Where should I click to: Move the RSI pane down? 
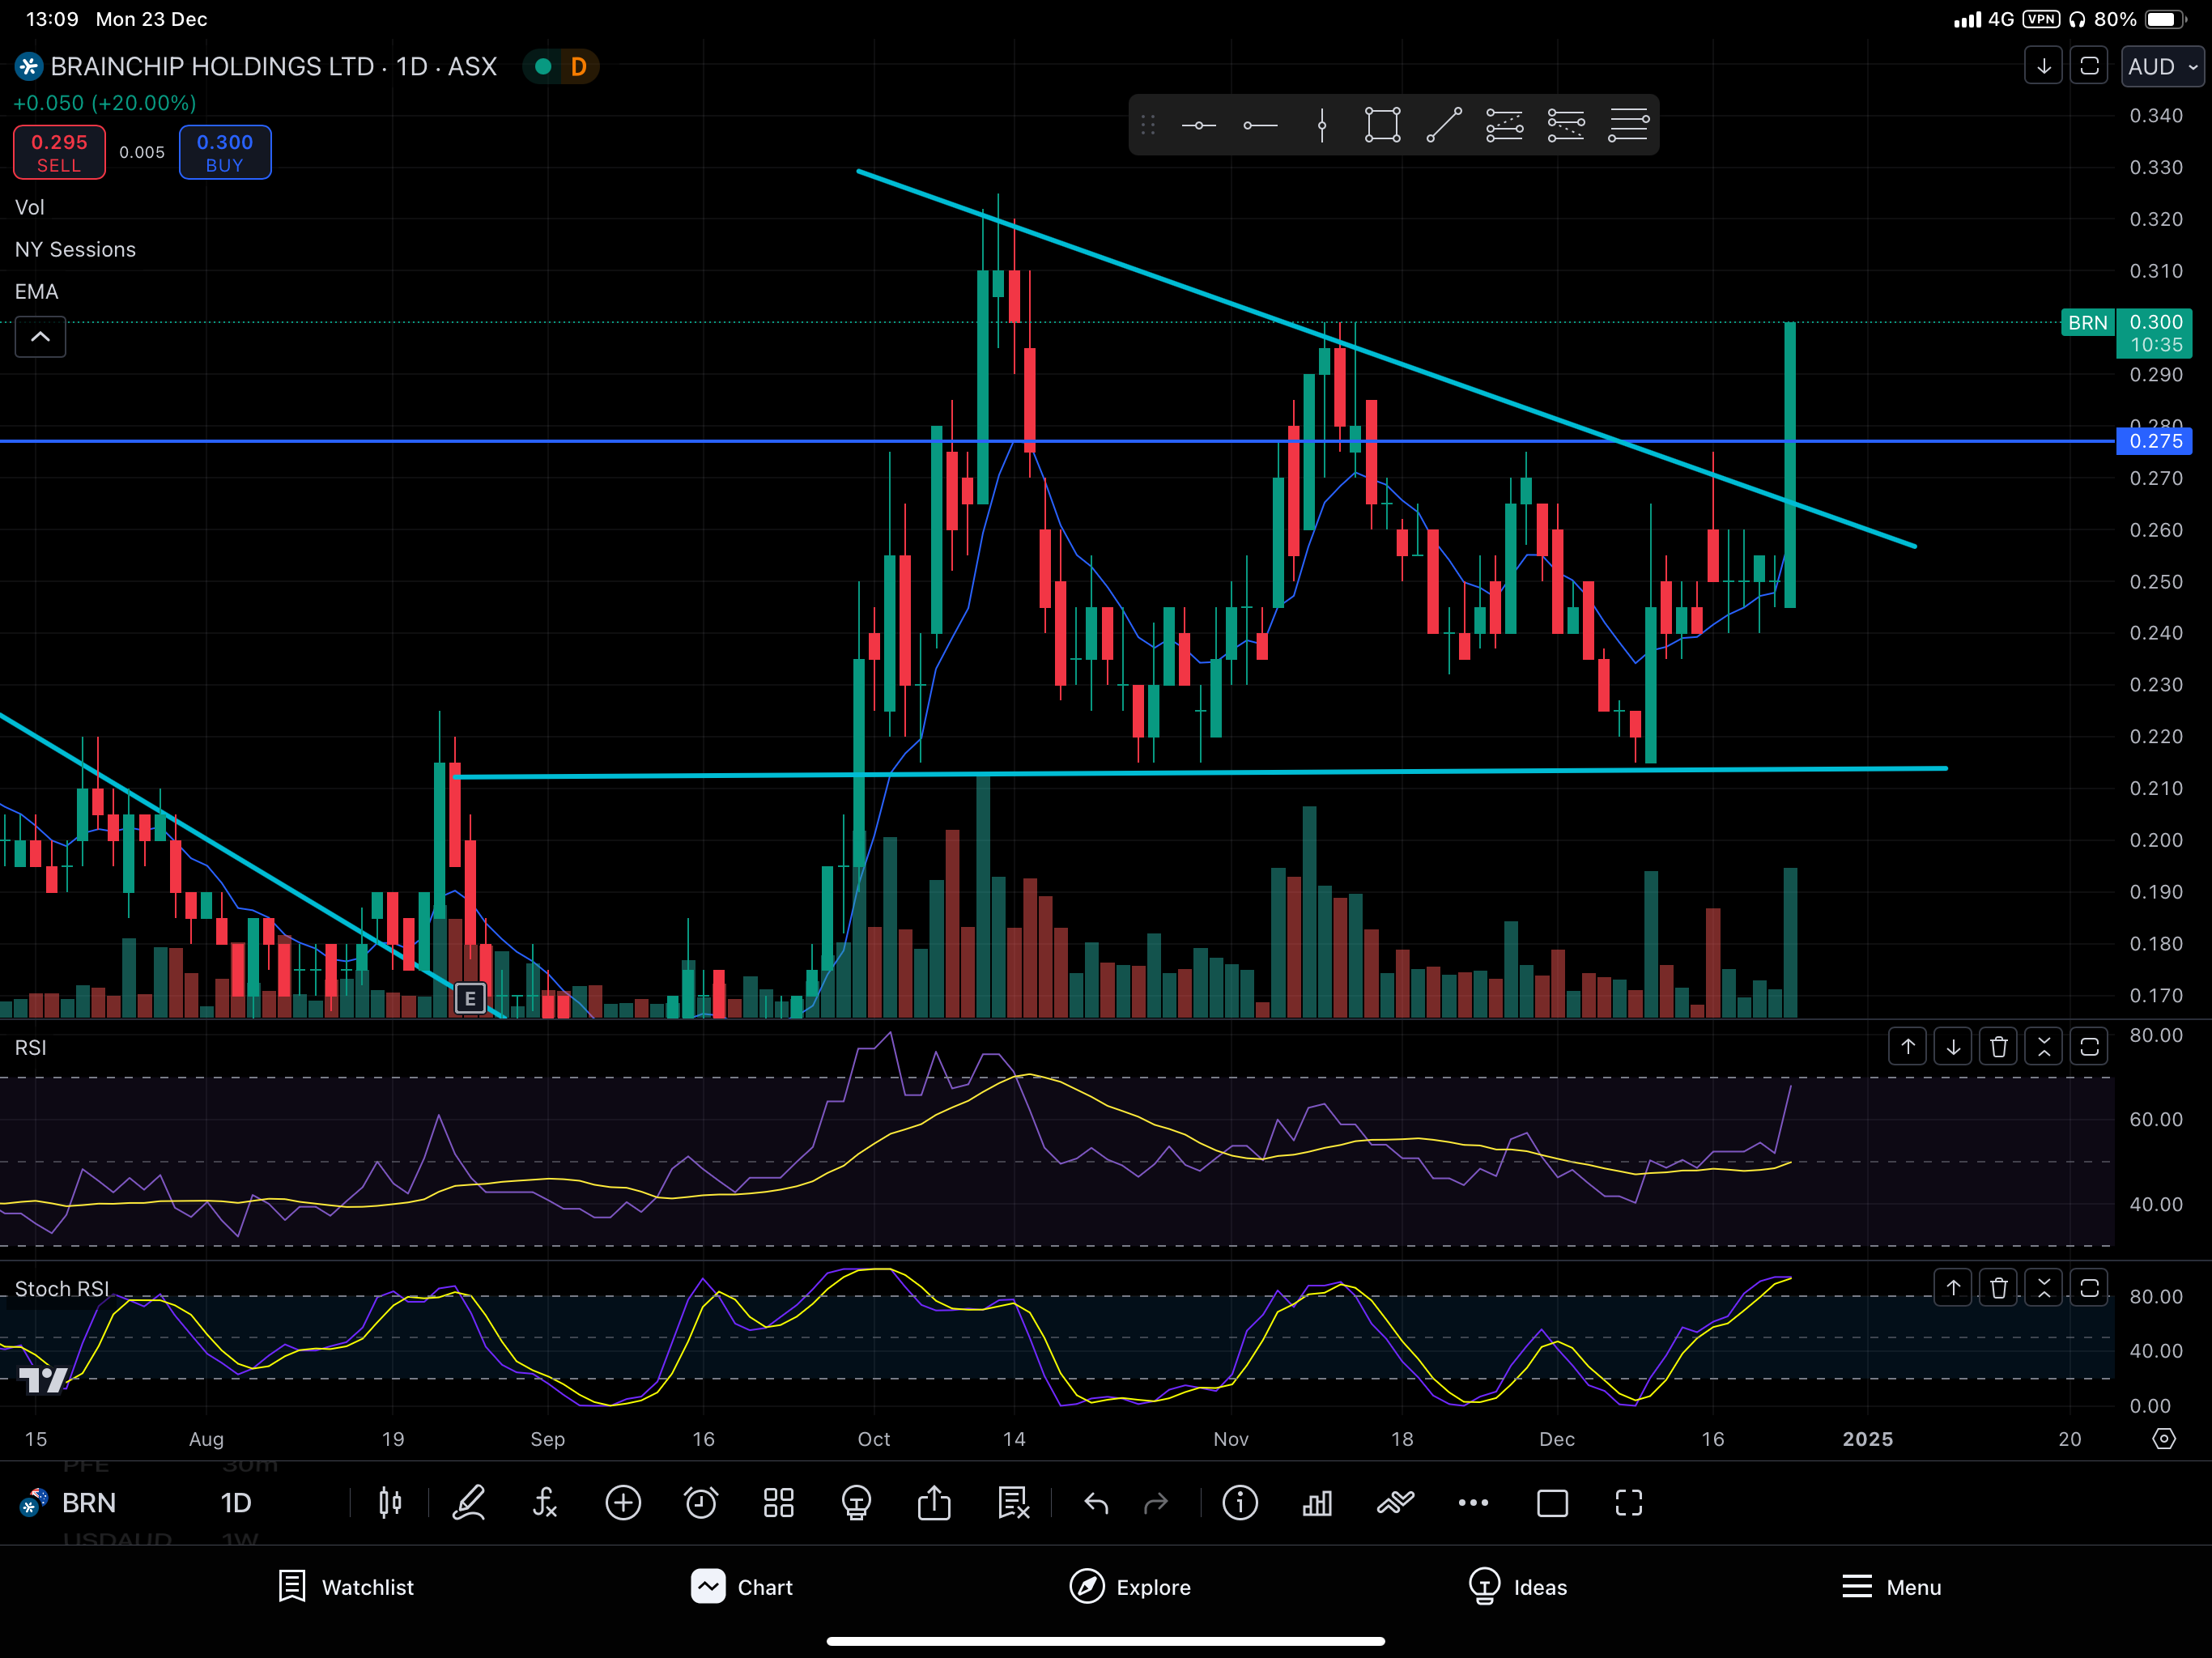pyautogui.click(x=1953, y=1047)
